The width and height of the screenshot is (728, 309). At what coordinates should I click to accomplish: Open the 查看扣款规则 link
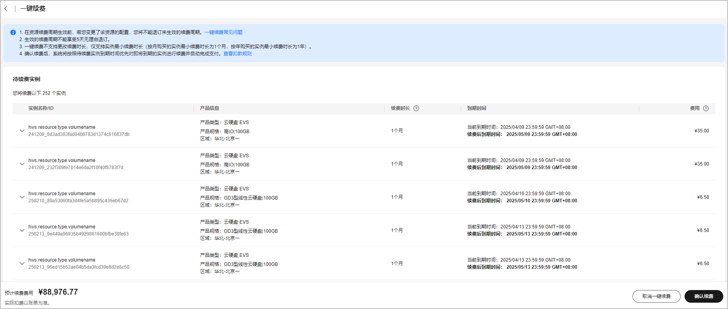click(x=238, y=54)
